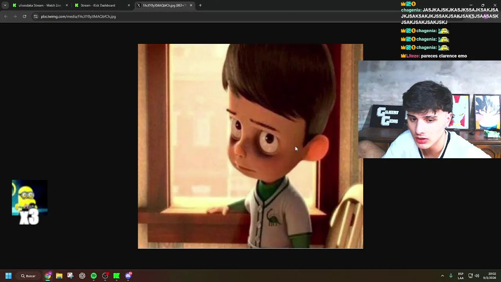The width and height of the screenshot is (501, 282).
Task: Change the ESP LAA keyboard language
Action: point(461,276)
